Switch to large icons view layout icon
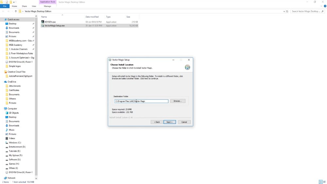327x184 pixels. [324, 182]
